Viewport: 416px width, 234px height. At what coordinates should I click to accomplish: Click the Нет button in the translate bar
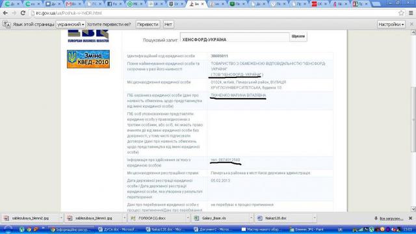(x=168, y=25)
